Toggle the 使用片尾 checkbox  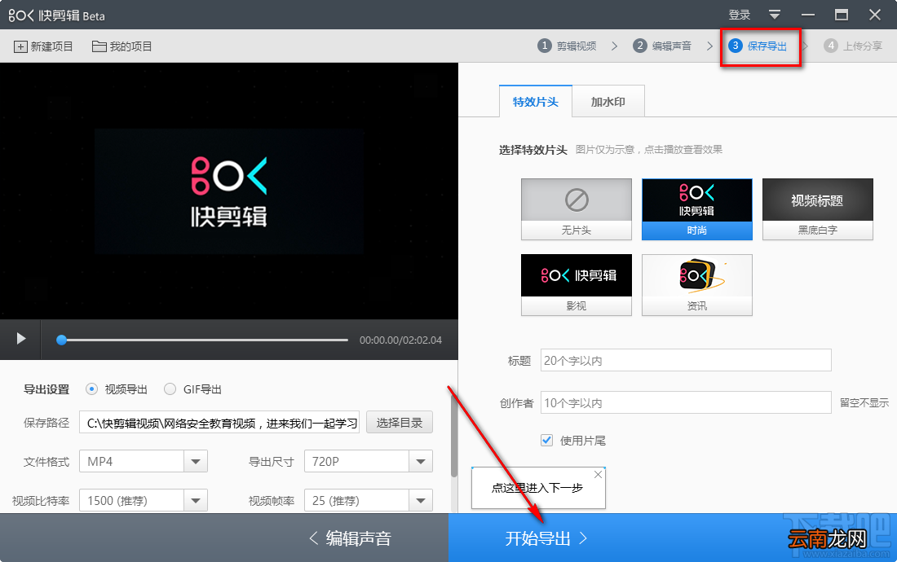pos(547,441)
